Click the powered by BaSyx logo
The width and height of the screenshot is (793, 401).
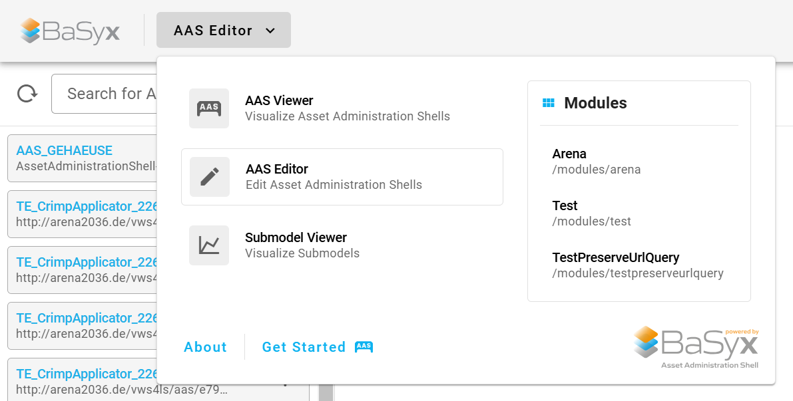(696, 347)
